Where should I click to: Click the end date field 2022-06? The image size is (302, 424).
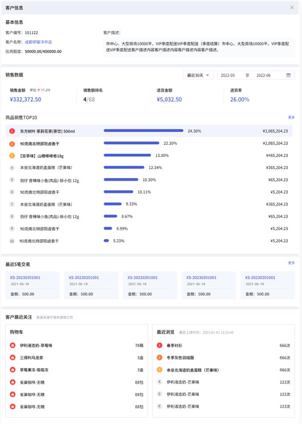[x=263, y=75]
